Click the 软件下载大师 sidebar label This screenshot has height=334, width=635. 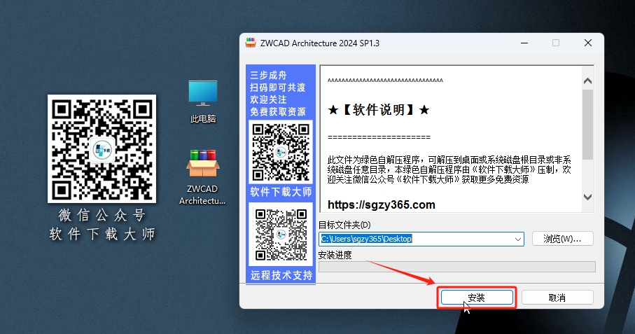[281, 192]
